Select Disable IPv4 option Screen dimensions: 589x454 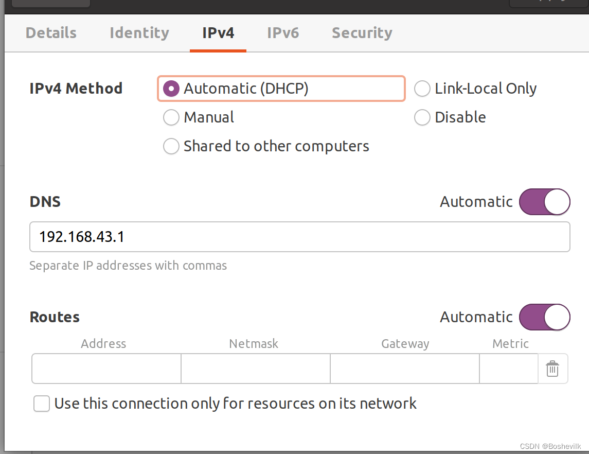(x=422, y=118)
